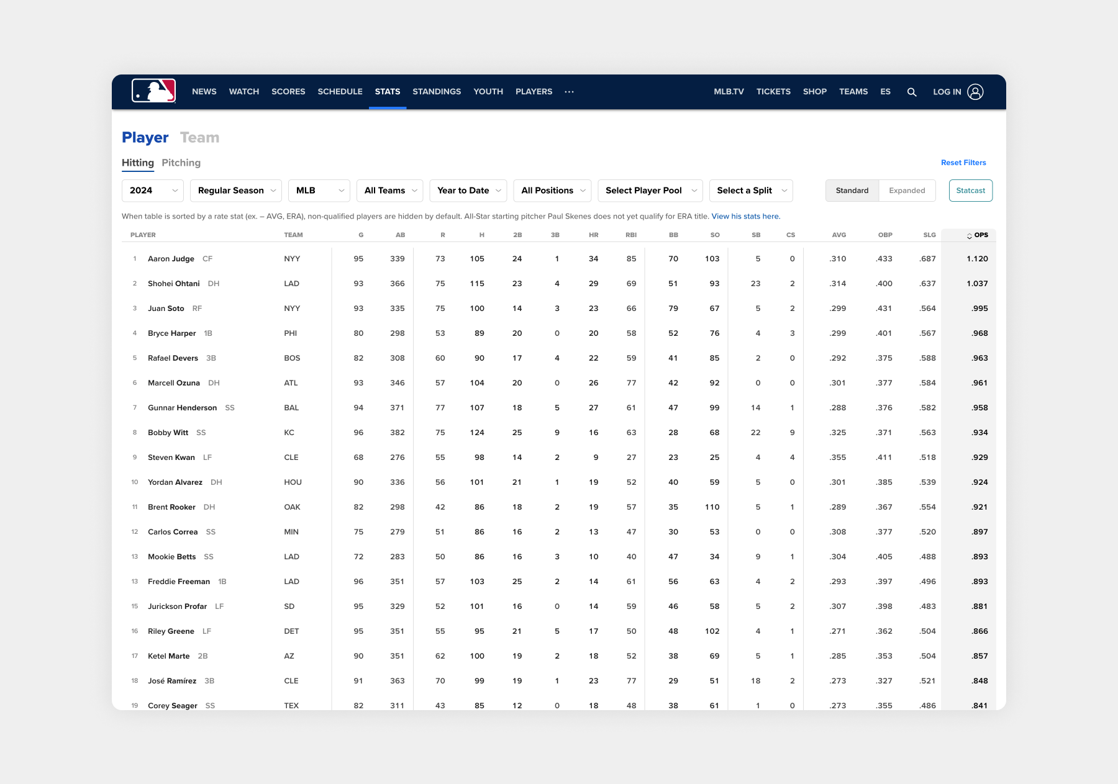Switch to Expanded view toggle
Viewport: 1118px width, 784px height.
click(907, 191)
